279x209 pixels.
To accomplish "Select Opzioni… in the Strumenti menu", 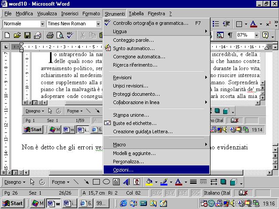I will [x=156, y=170].
